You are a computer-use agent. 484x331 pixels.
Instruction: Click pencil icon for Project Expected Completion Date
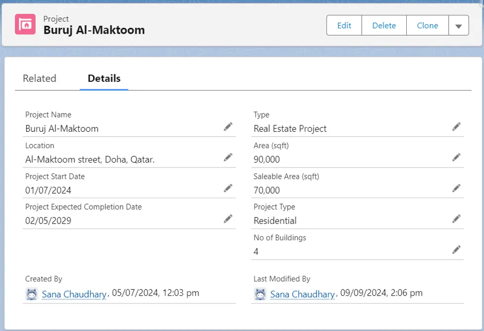click(228, 219)
